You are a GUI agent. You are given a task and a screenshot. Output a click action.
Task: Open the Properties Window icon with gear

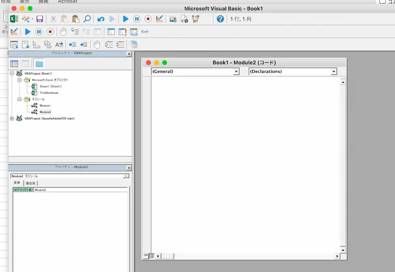[184, 19]
